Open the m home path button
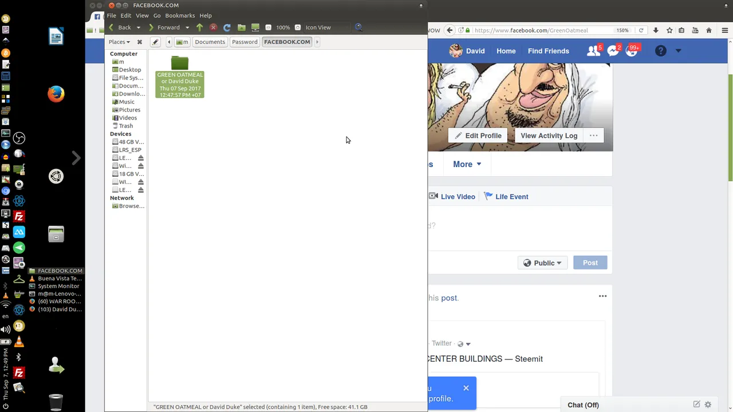Viewport: 733px width, 412px height. [x=183, y=42]
